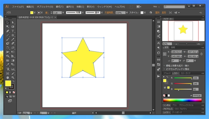Swap fill and stroke arrow in toolbox
The height and width of the screenshot is (119, 209).
point(13,81)
